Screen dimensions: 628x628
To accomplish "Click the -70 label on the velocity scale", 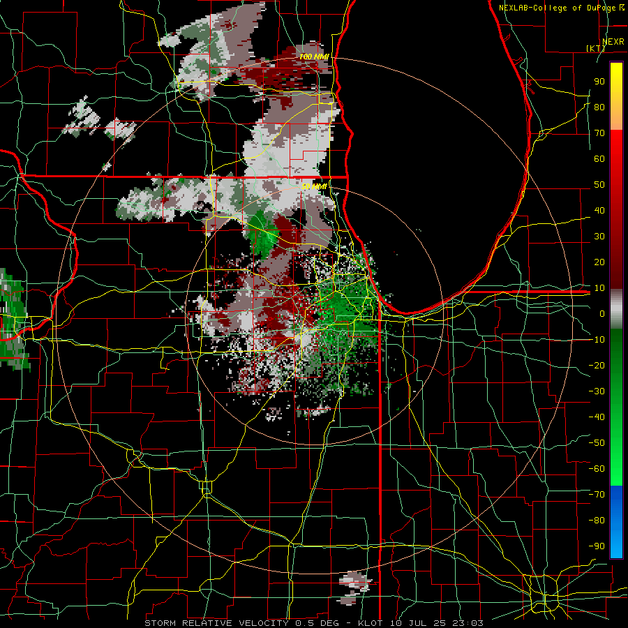I will [597, 494].
